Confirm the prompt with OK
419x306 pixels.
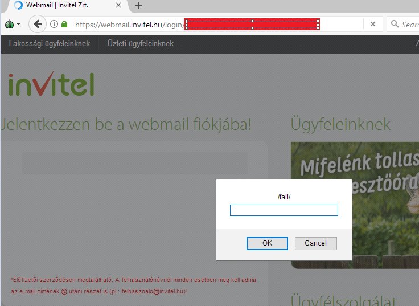click(267, 243)
